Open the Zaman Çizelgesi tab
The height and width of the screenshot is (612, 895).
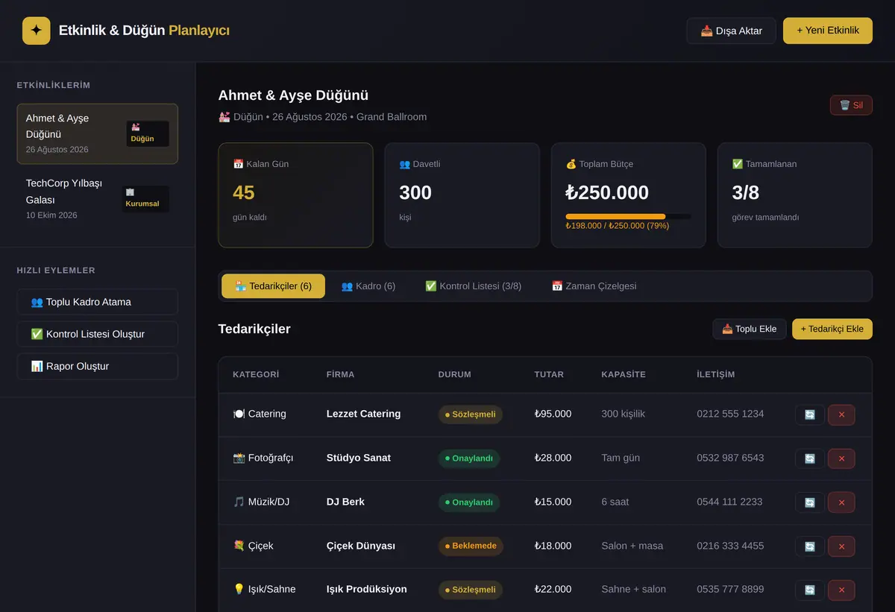(594, 286)
